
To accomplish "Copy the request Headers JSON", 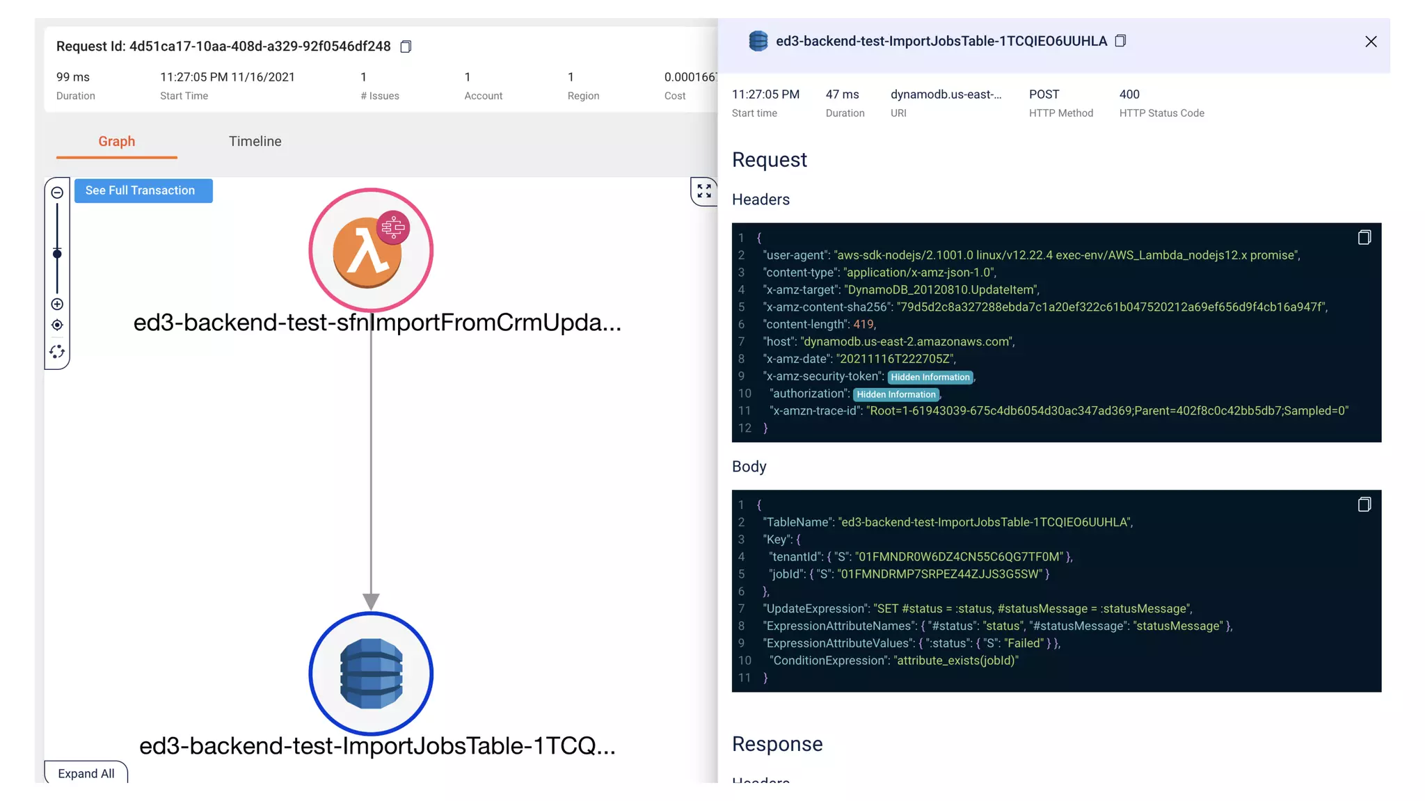I will point(1364,238).
